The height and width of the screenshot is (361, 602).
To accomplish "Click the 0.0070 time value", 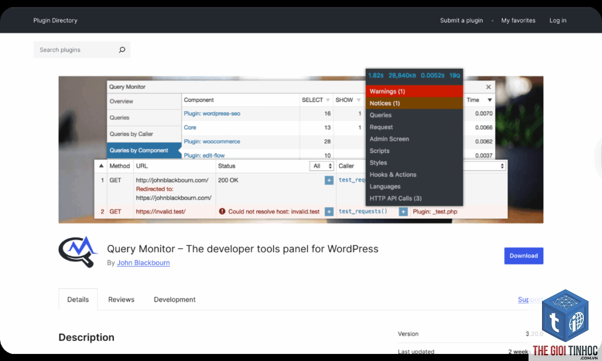I will click(483, 113).
